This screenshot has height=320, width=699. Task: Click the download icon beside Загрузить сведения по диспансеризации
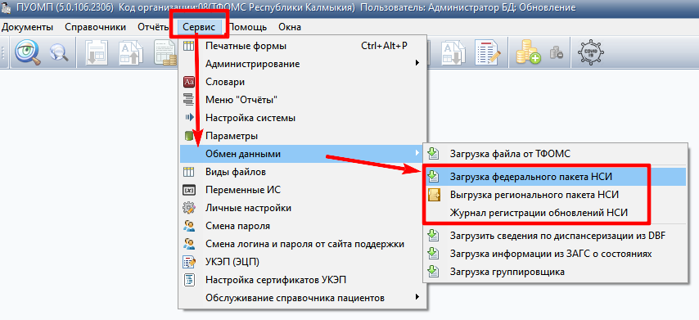click(433, 236)
